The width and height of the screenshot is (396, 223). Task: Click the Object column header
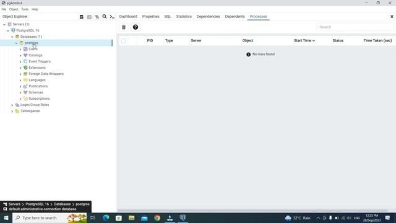pos(247,40)
